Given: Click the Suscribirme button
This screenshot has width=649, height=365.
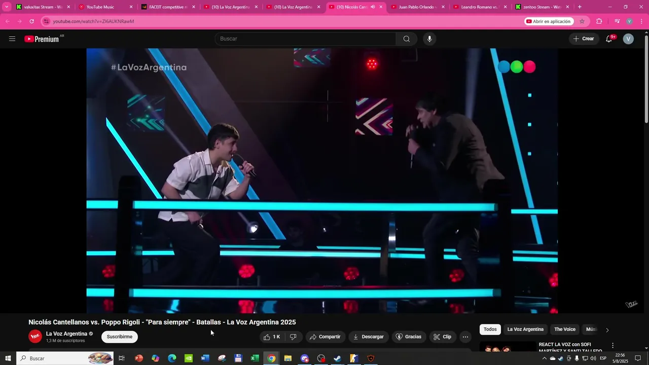Looking at the screenshot, I should [120, 337].
